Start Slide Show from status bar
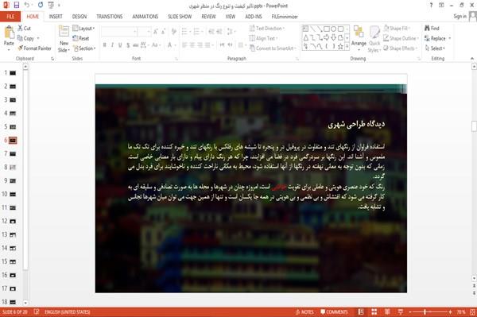The height and width of the screenshot is (317, 477). pyautogui.click(x=401, y=311)
